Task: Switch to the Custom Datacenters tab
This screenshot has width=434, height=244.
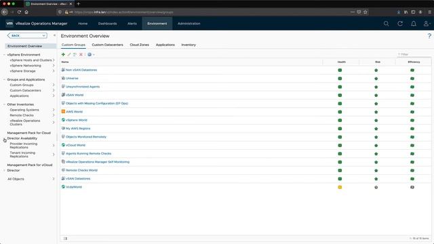Action: pos(107,45)
